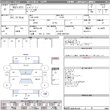Click the hood panel damage marks
110x110 pixels.
(x=26, y=65)
